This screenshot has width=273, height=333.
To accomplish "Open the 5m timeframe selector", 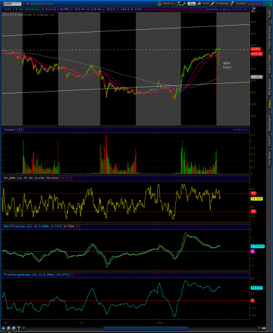I will pyautogui.click(x=191, y=3).
